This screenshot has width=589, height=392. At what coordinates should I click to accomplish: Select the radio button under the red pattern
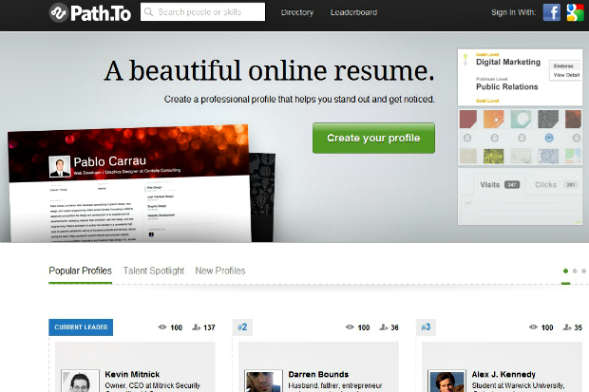(x=467, y=137)
